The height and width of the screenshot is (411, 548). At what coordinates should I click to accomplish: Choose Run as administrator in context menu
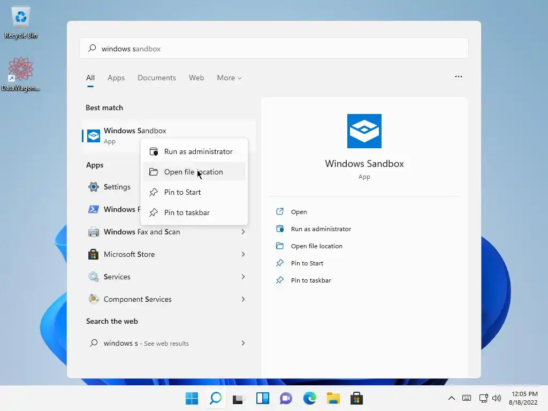(x=194, y=151)
